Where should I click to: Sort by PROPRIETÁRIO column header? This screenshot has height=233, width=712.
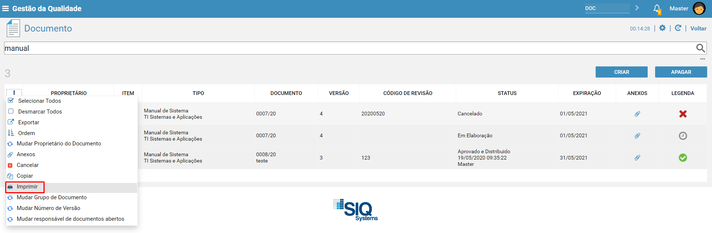pyautogui.click(x=69, y=93)
